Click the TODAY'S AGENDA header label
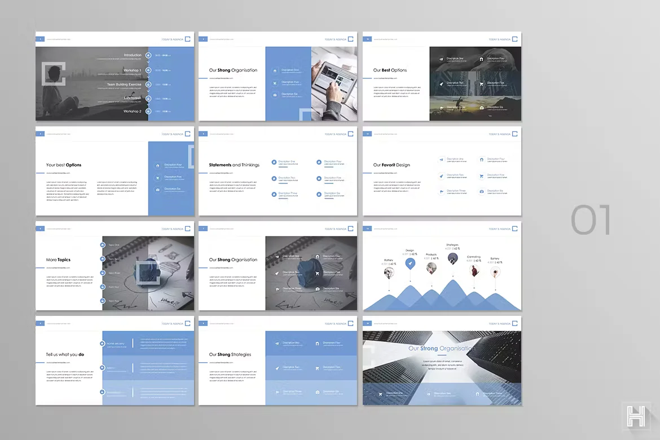This screenshot has width=660, height=440. tap(172, 39)
